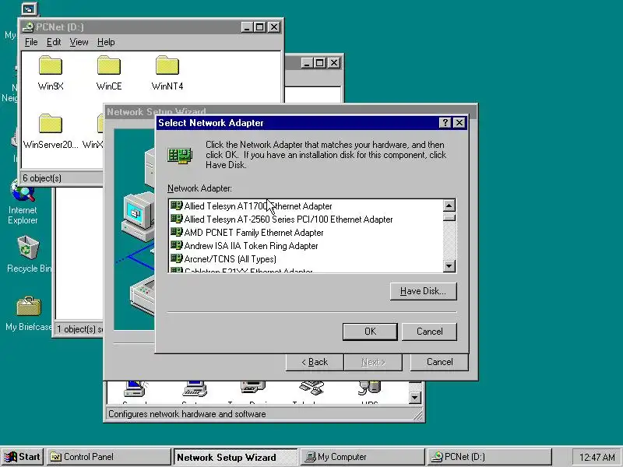
Task: Click the help question mark button in dialog
Action: [445, 123]
